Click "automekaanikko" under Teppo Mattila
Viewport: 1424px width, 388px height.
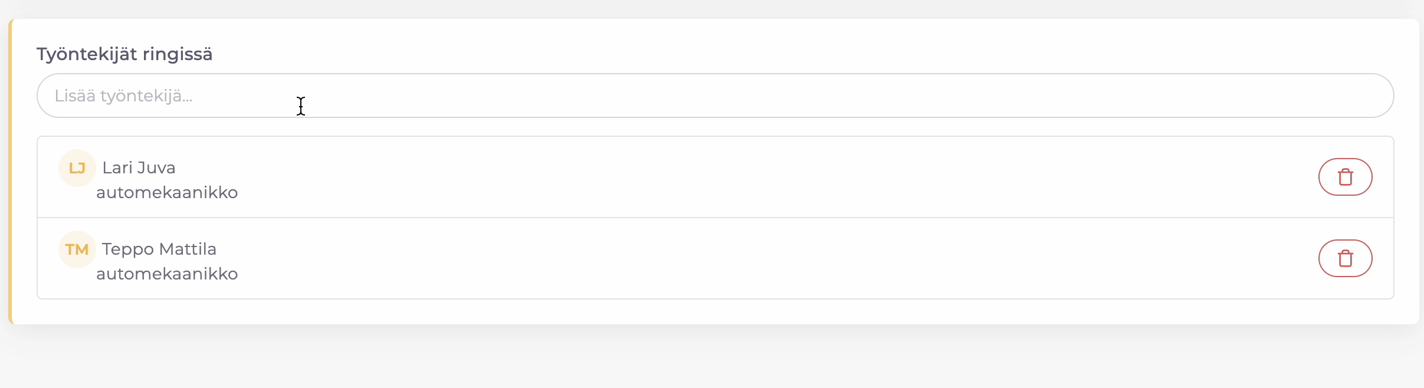(167, 274)
